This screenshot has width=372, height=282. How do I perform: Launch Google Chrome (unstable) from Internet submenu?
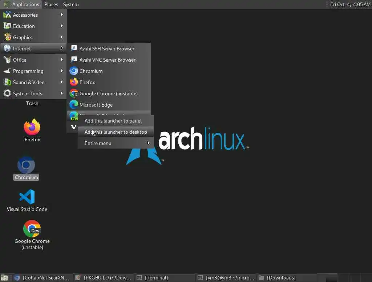click(109, 94)
